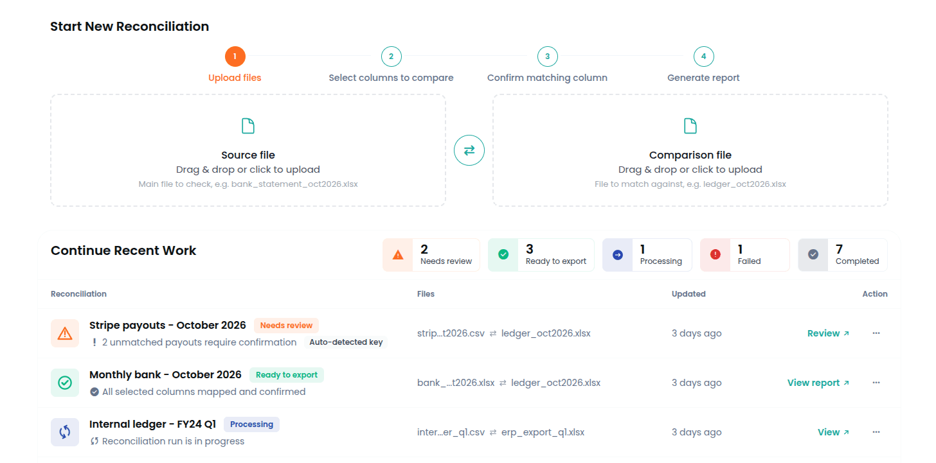Click 'Monthly bank - October 2026' title
The width and height of the screenshot is (936, 463).
[x=165, y=374]
